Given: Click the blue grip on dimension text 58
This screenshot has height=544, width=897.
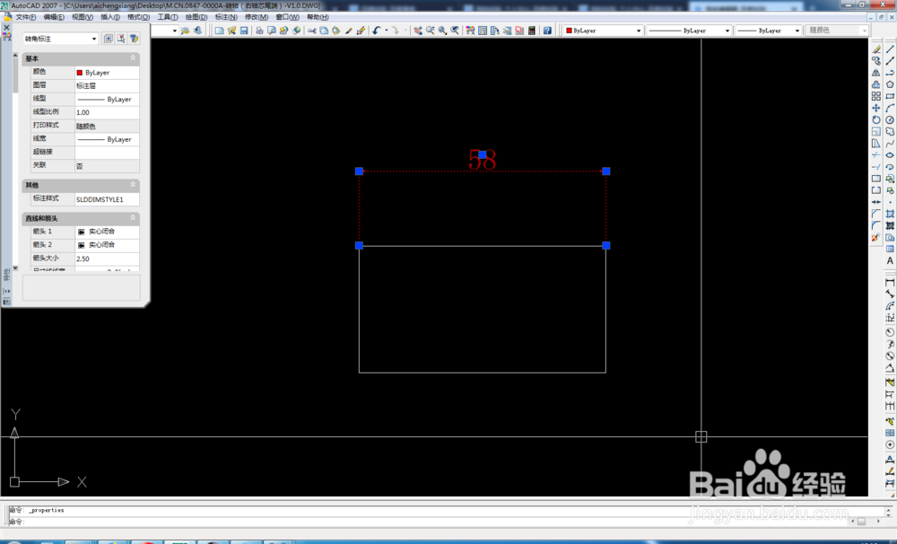Looking at the screenshot, I should point(483,154).
